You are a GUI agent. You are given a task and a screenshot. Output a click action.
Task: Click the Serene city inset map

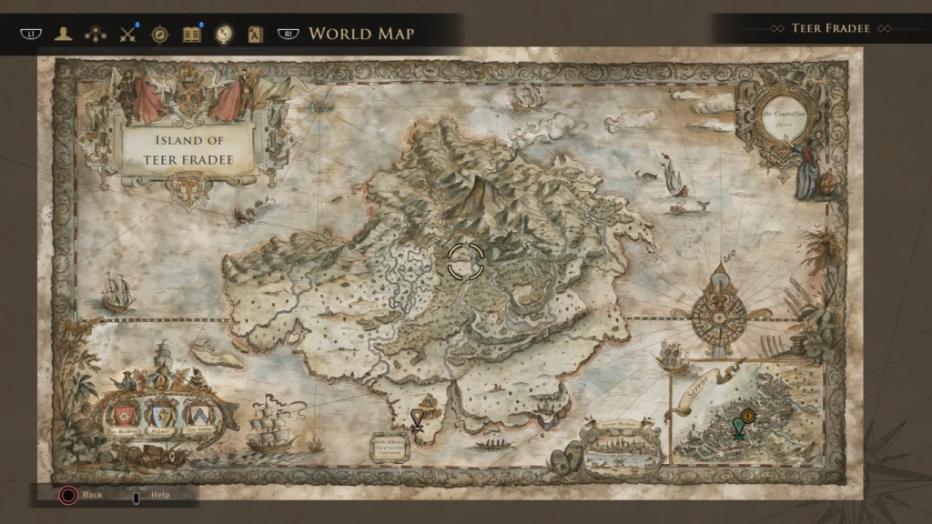pos(748,412)
